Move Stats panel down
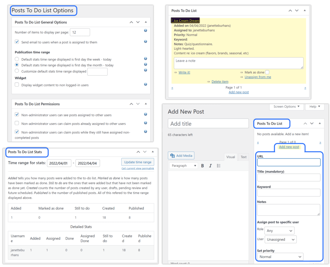Screen dimensions: 330x267 coord(145,152)
